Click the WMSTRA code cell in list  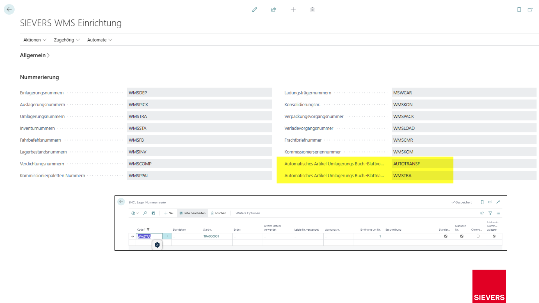coord(149,237)
